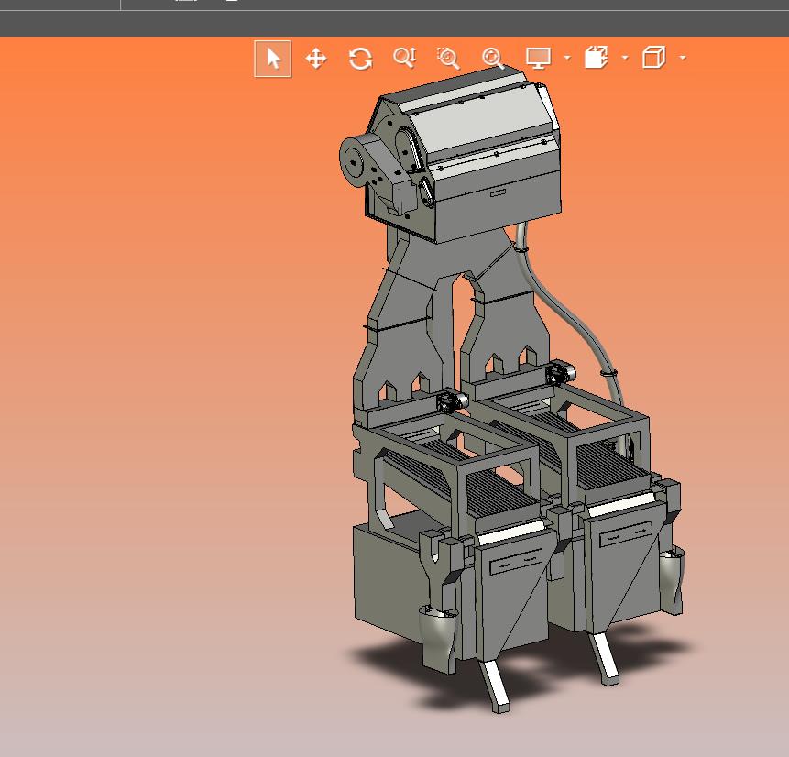The height and width of the screenshot is (757, 789).
Task: Click the view orientation cube icon
Action: click(653, 59)
